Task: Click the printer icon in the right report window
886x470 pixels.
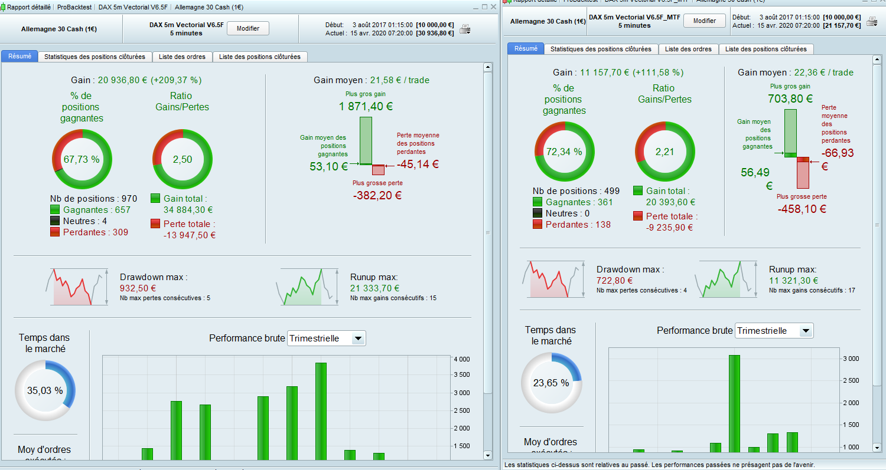Action: (872, 21)
